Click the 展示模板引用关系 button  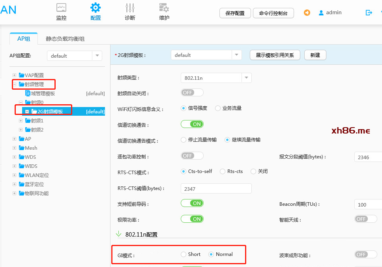(x=275, y=55)
